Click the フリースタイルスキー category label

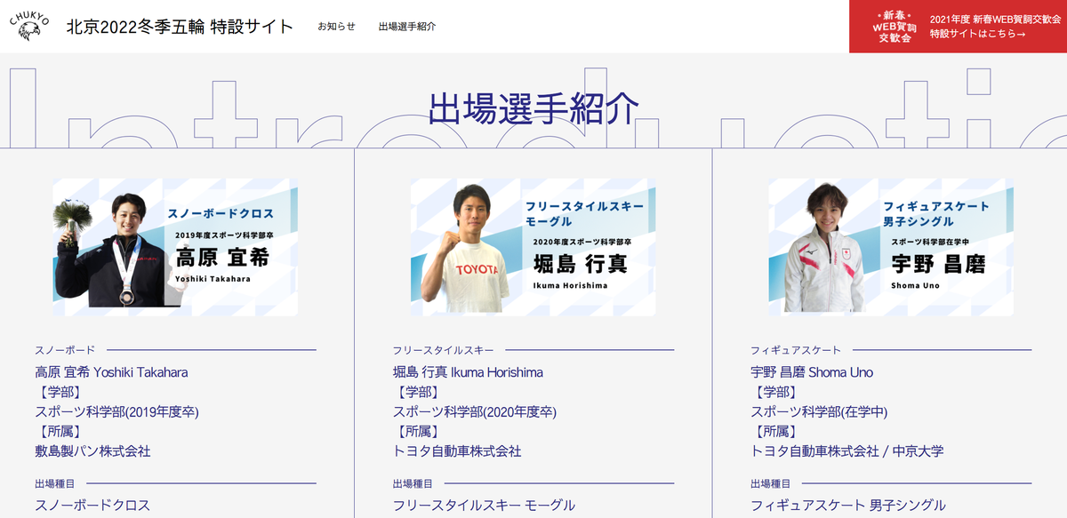click(443, 350)
